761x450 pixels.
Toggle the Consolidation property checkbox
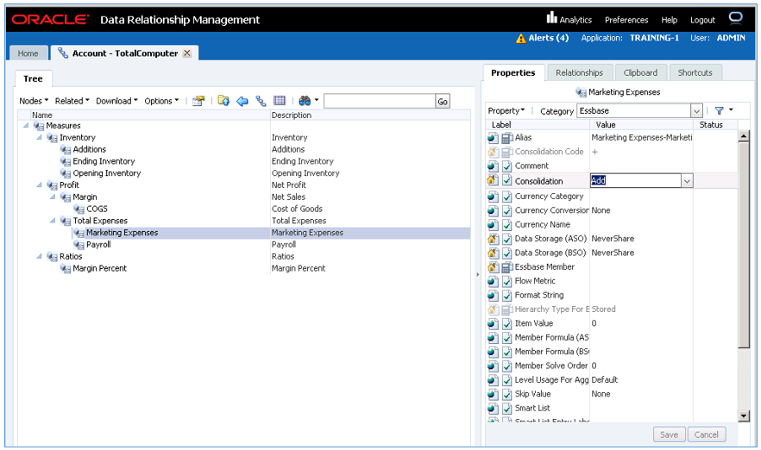coord(507,181)
